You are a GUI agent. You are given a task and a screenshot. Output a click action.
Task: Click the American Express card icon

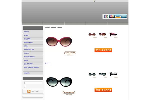point(124,16)
